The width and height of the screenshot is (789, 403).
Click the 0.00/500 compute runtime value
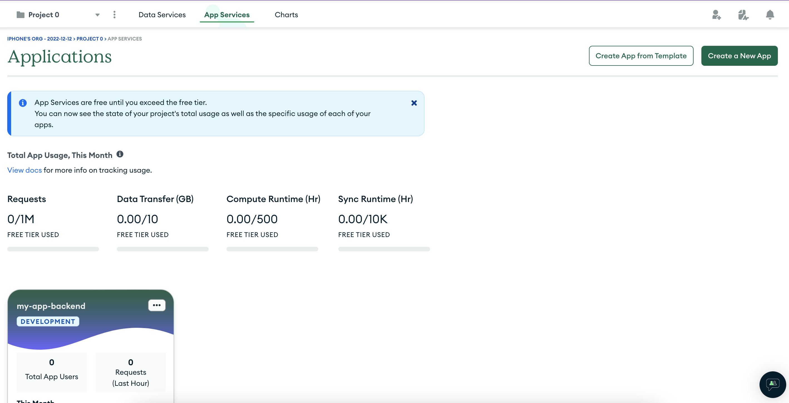252,219
